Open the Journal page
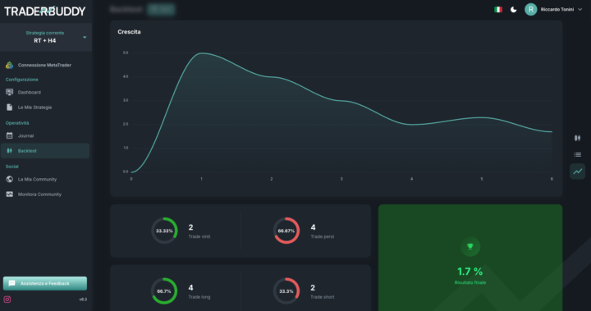This screenshot has width=591, height=311. (x=25, y=135)
